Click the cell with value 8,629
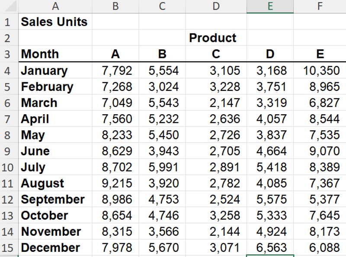Screen dimensions: 346x257 point(115,151)
